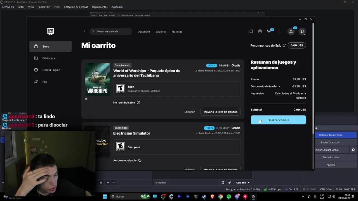Open virtual camera settings gear in OBS
358x201 pixels.
coord(353,150)
